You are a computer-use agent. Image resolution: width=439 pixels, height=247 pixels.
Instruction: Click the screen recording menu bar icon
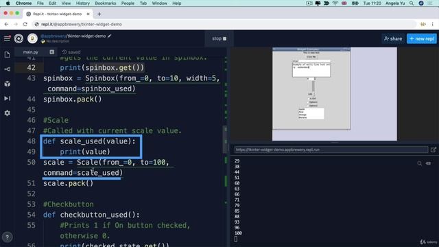coord(309,3)
